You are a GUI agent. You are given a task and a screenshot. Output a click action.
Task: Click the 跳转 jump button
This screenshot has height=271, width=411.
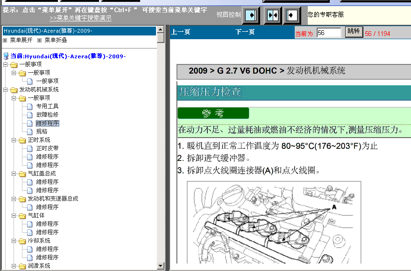pyautogui.click(x=354, y=32)
